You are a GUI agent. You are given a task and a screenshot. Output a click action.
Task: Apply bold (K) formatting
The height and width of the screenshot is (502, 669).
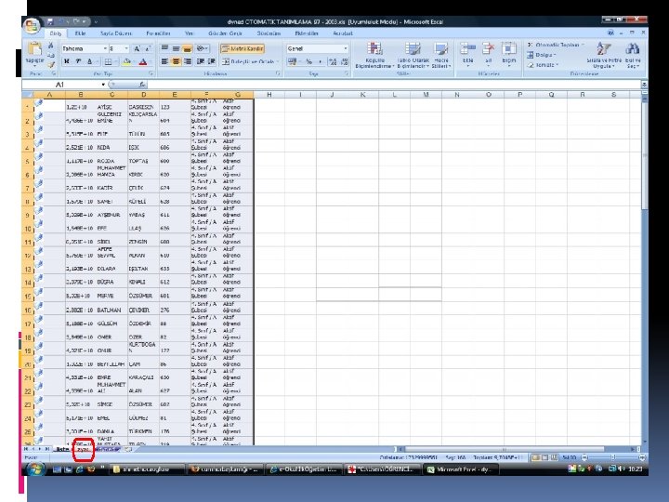pos(67,62)
